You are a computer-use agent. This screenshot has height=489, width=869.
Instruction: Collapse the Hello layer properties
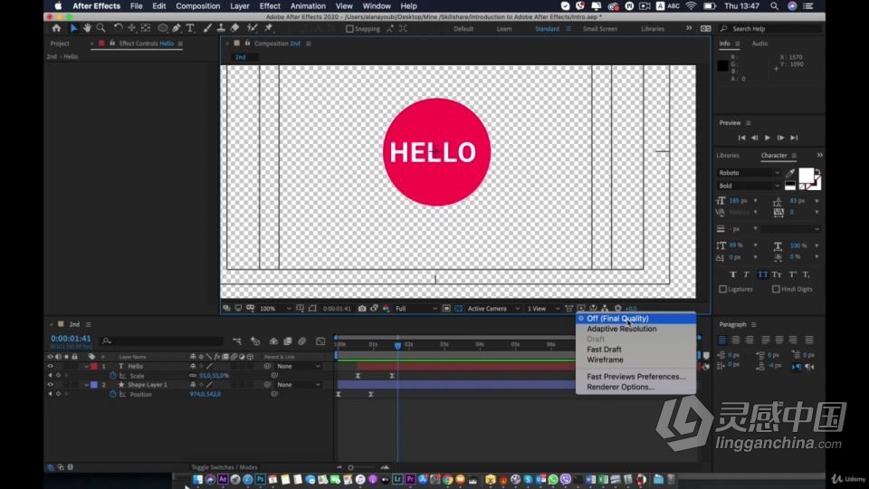click(x=87, y=366)
